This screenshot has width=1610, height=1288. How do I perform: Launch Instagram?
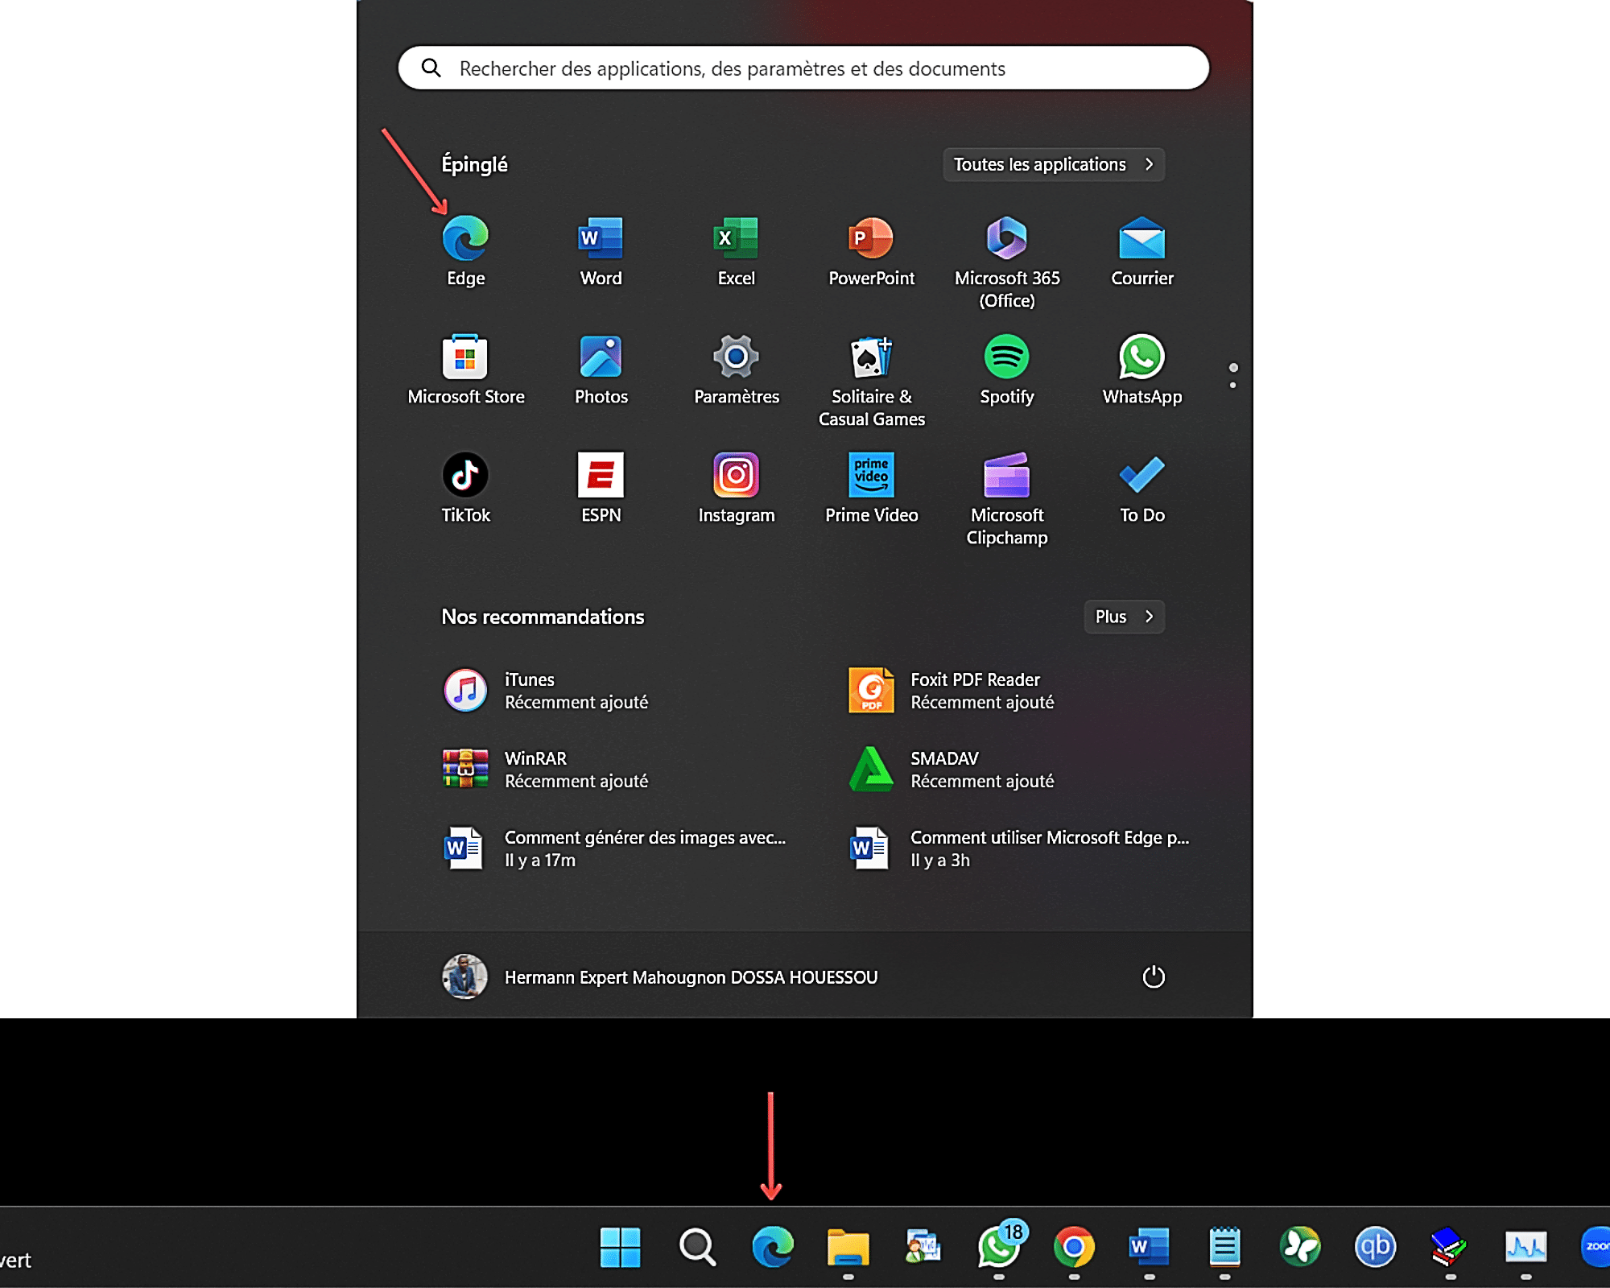pos(736,487)
